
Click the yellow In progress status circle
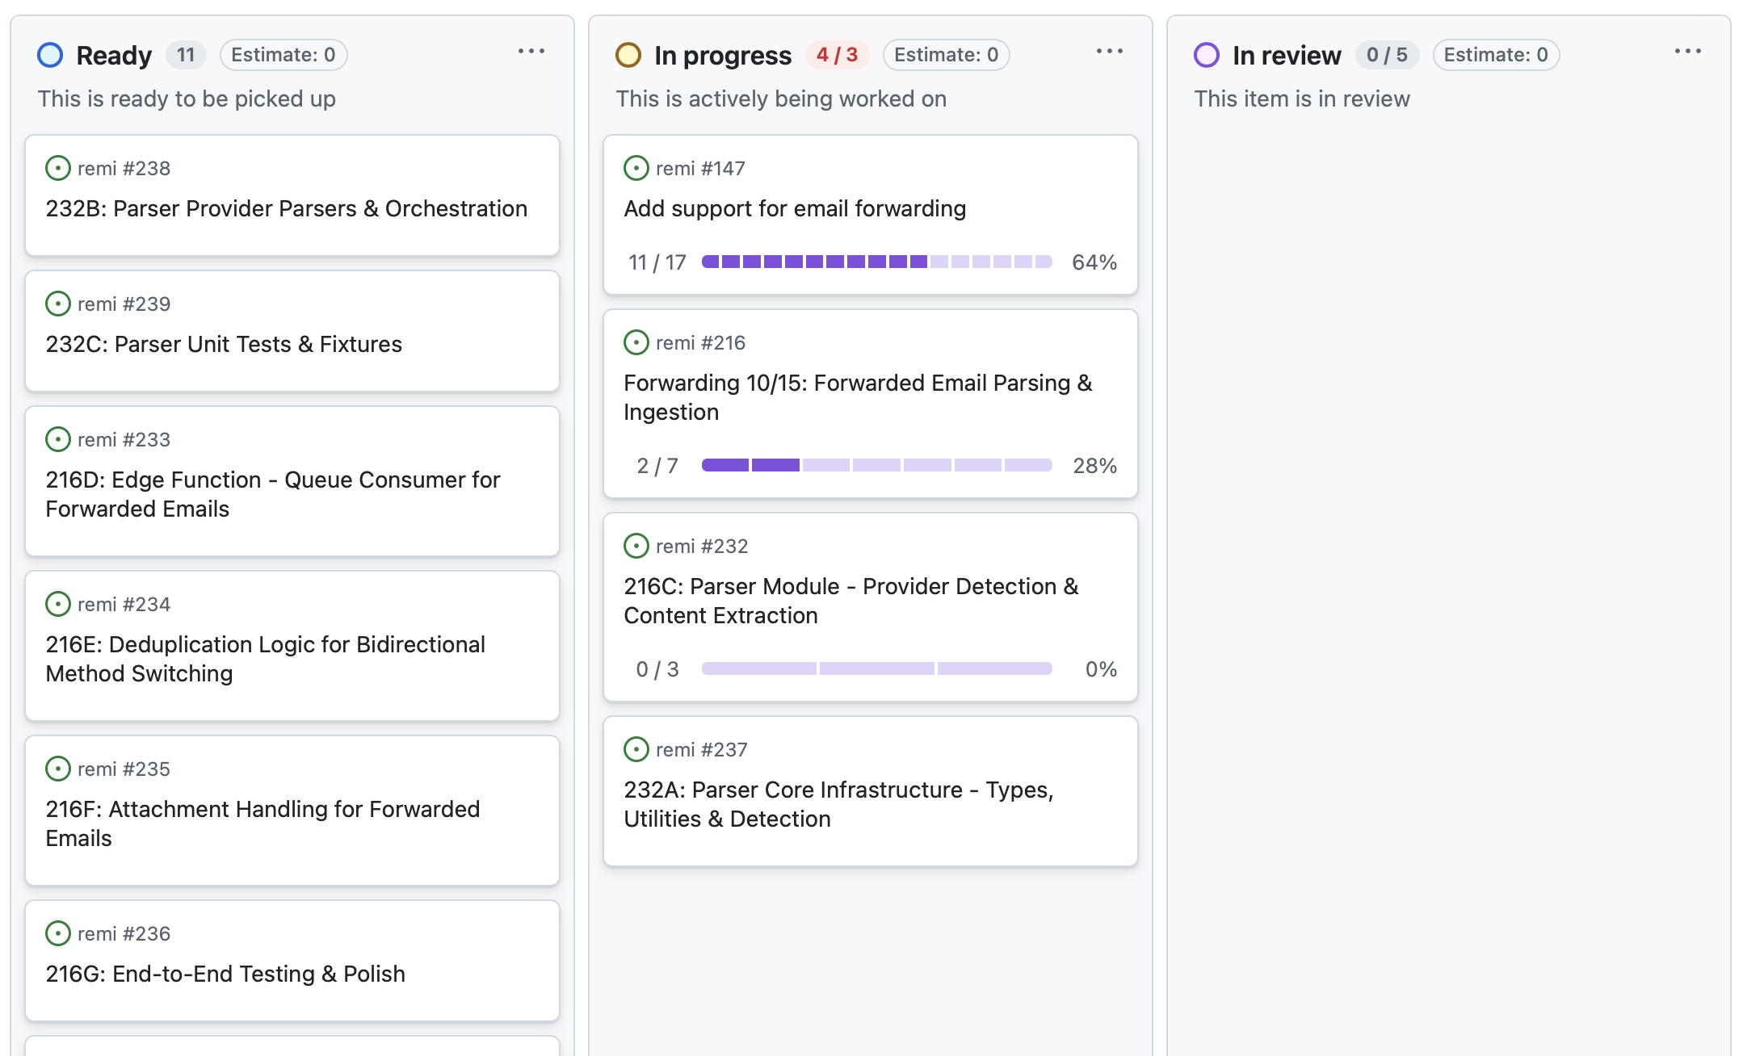(x=628, y=55)
